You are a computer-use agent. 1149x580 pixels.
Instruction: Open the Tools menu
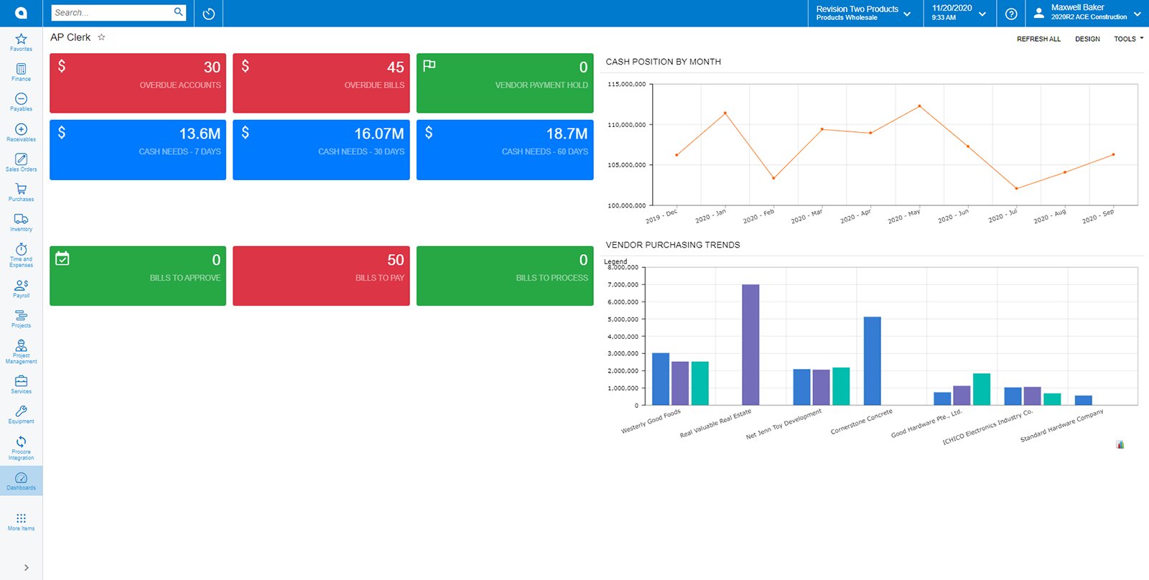click(x=1128, y=39)
